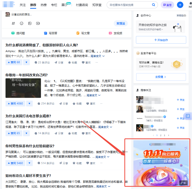Like 喜欢 the 消费降级 post
The height and width of the screenshot is (189, 192).
[x=86, y=62]
